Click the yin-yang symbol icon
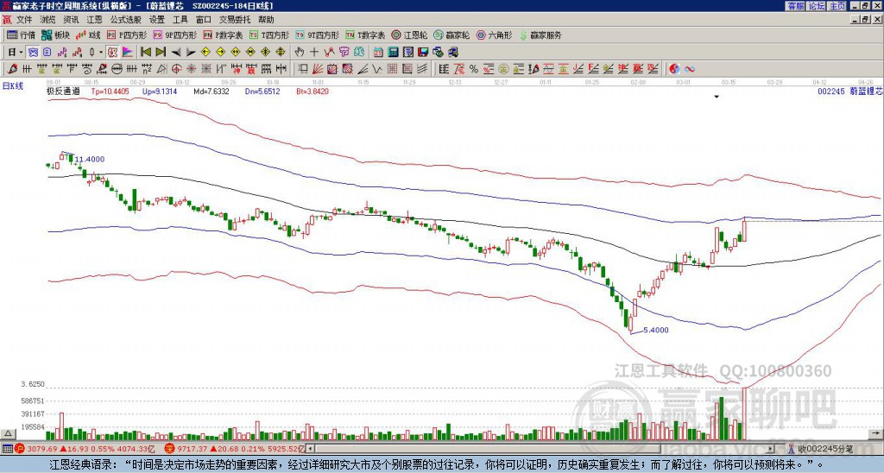 coord(674,69)
